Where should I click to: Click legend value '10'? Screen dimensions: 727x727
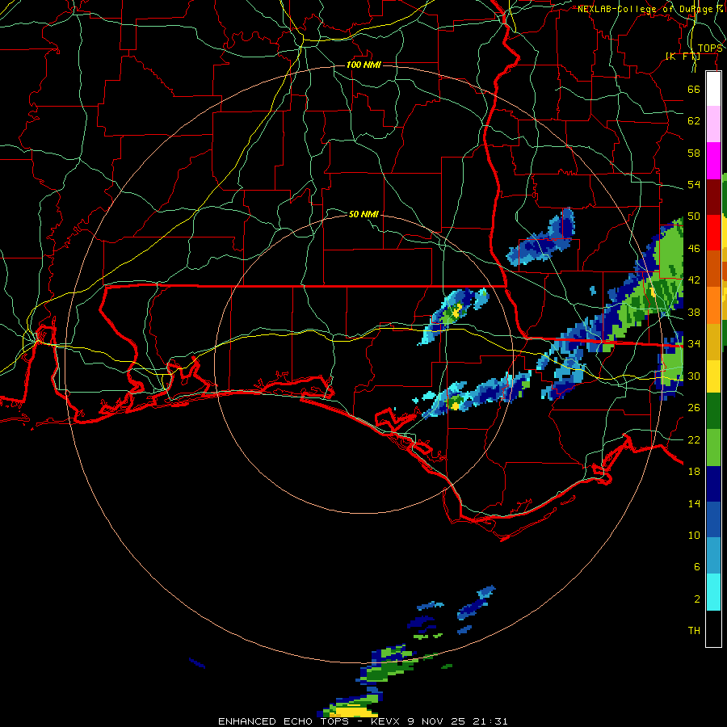click(694, 535)
